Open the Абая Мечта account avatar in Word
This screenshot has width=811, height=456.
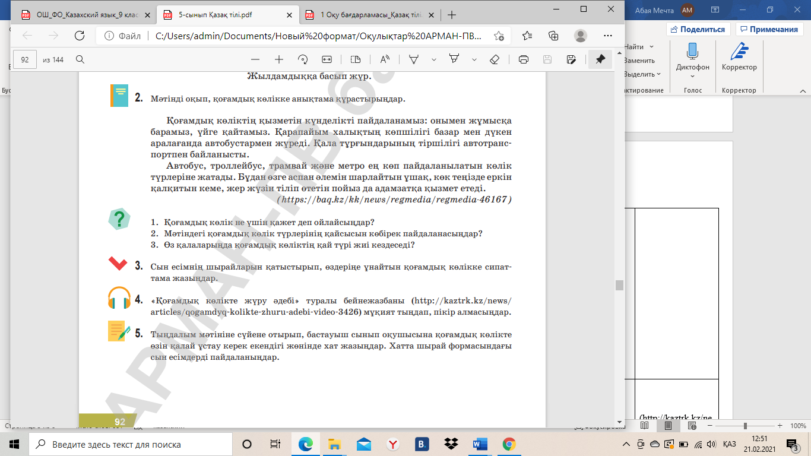(688, 9)
